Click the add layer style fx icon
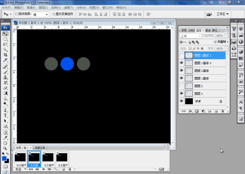Viewport: 245px width, 174px height. 190,111
